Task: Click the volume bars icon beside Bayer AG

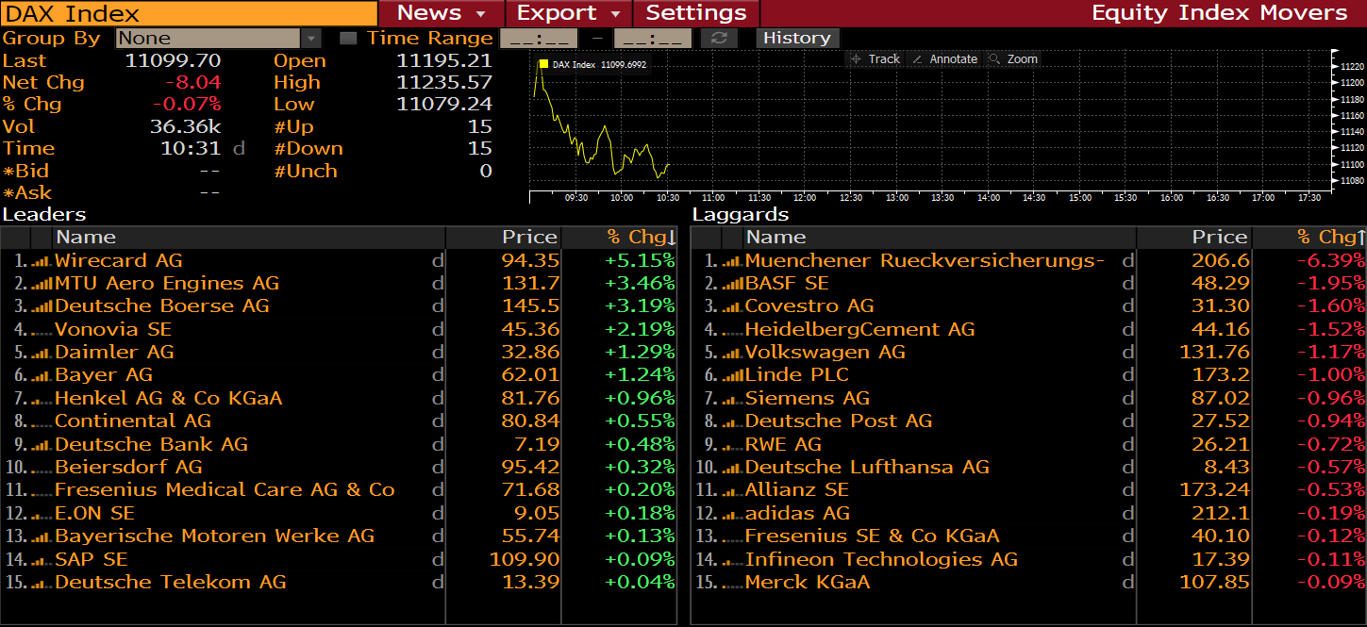Action: (x=42, y=375)
